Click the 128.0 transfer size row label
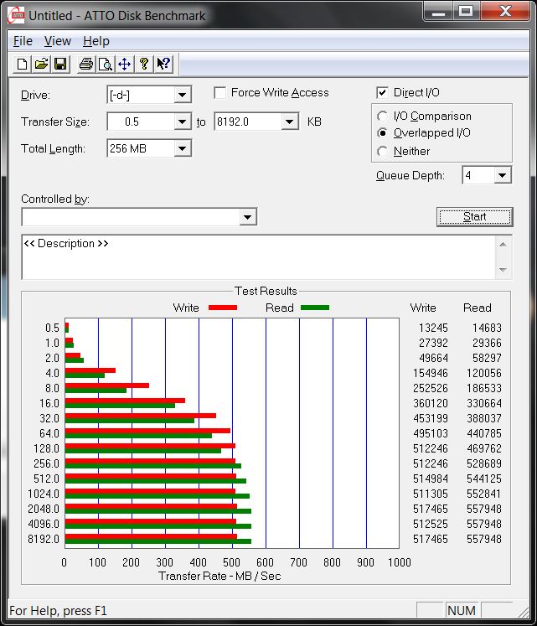Screen dimensions: 537x626 click(x=46, y=448)
